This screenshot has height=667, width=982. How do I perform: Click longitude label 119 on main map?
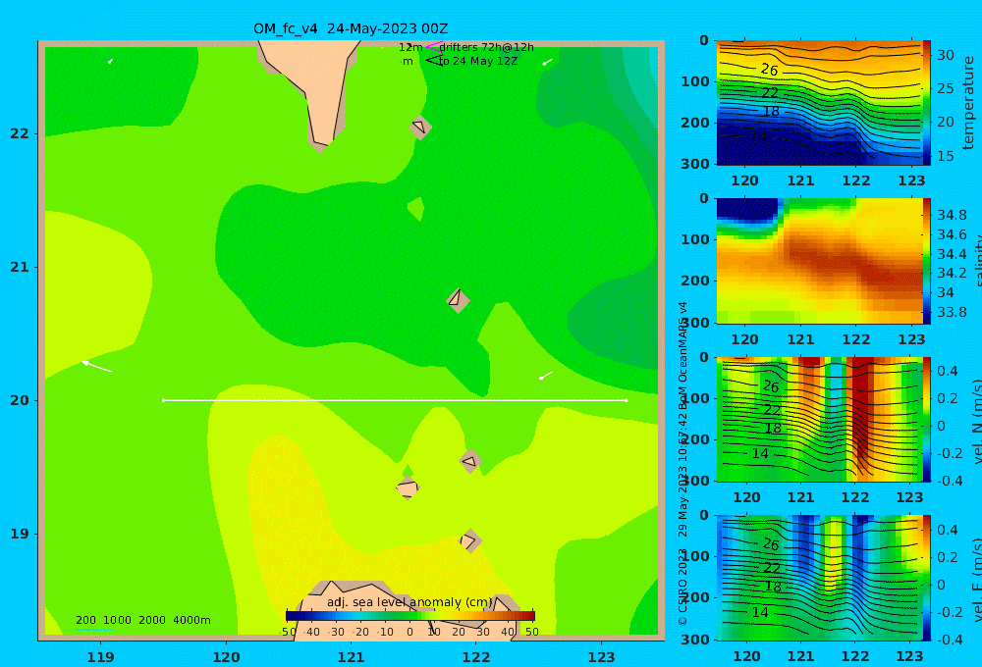[101, 657]
